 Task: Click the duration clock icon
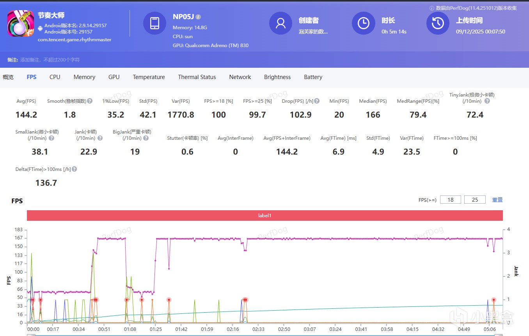[364, 23]
